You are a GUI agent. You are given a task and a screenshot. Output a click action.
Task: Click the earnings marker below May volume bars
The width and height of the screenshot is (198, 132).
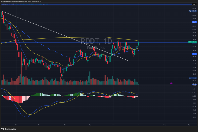click(x=89, y=84)
